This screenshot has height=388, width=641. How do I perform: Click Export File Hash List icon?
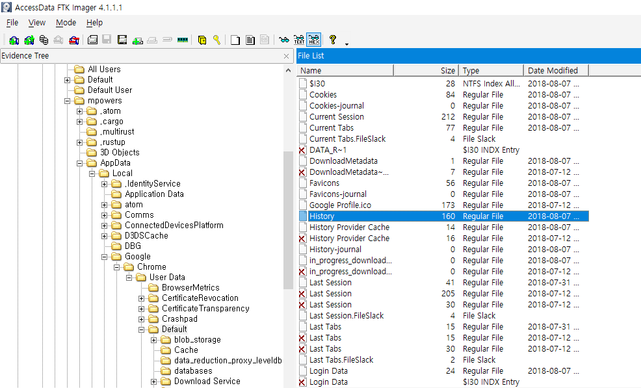point(250,40)
